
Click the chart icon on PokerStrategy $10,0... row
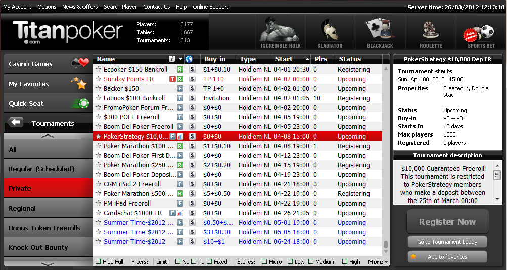click(180, 137)
